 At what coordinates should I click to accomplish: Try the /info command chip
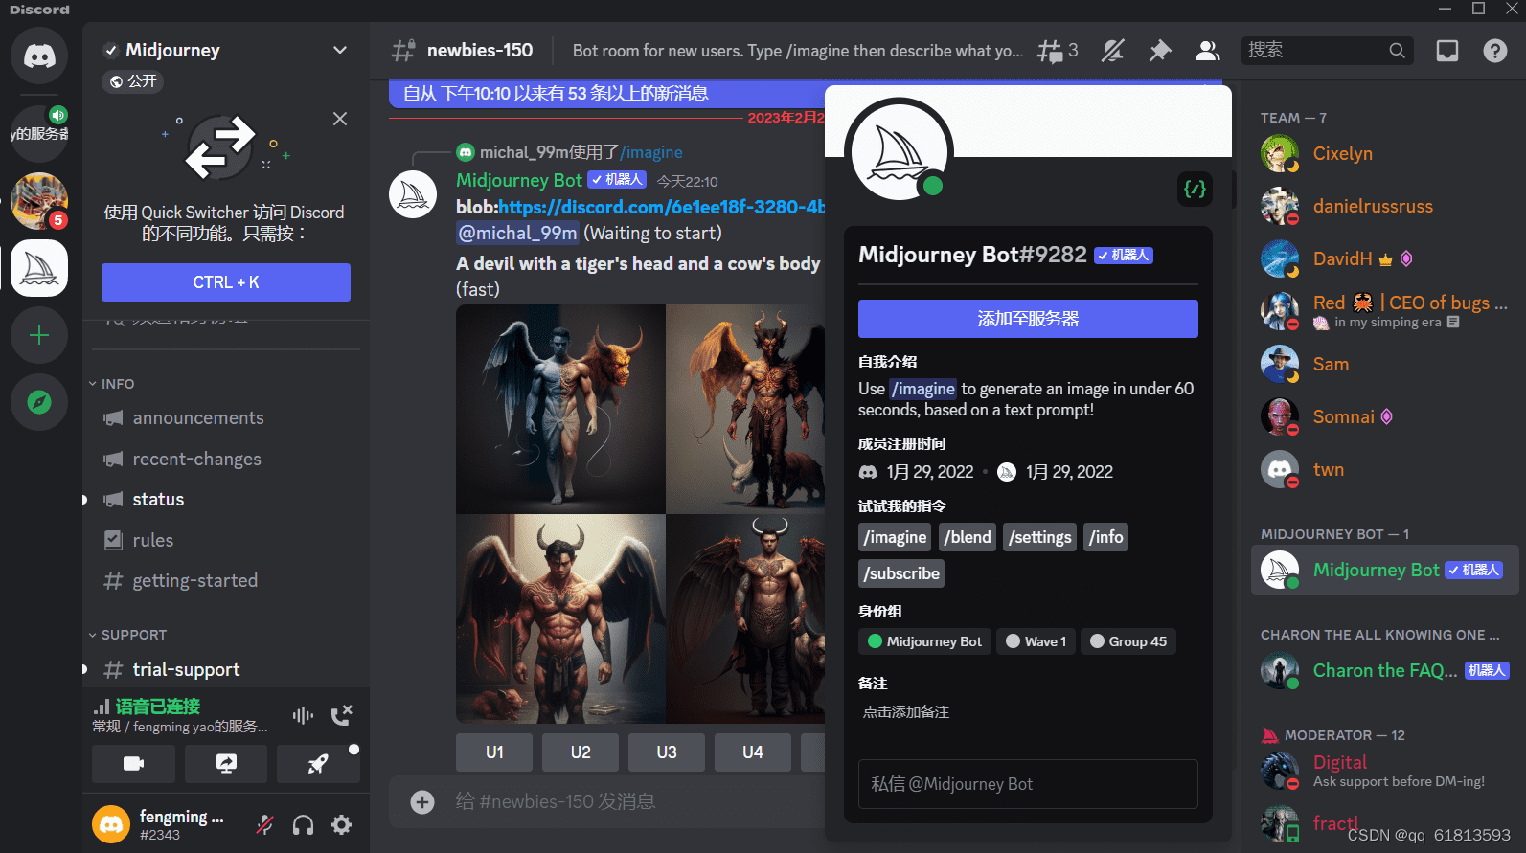point(1106,537)
